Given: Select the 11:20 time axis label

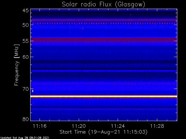Looking at the screenshot, I should [x=79, y=126].
